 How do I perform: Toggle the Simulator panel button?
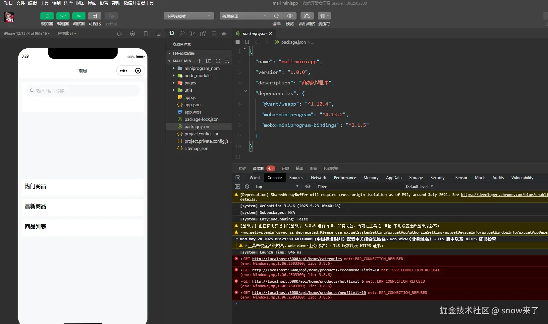47,16
